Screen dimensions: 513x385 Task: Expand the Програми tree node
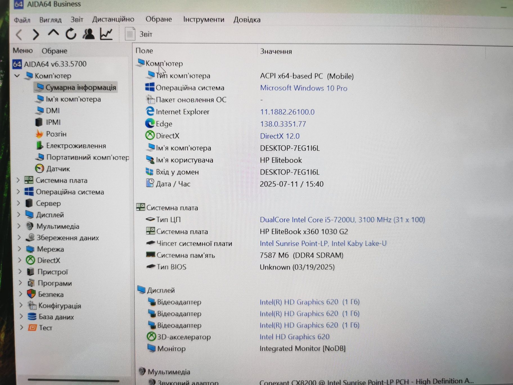(x=21, y=283)
